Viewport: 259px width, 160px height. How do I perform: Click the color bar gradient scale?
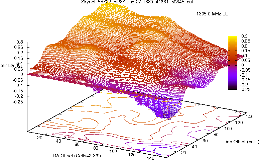click(232, 63)
